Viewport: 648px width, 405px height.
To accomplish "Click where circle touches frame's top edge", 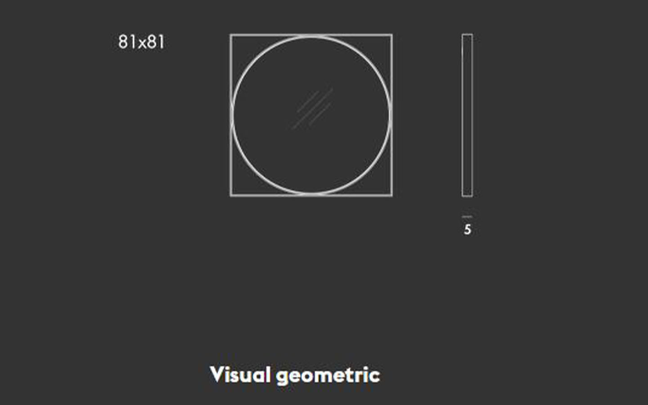I will (311, 36).
